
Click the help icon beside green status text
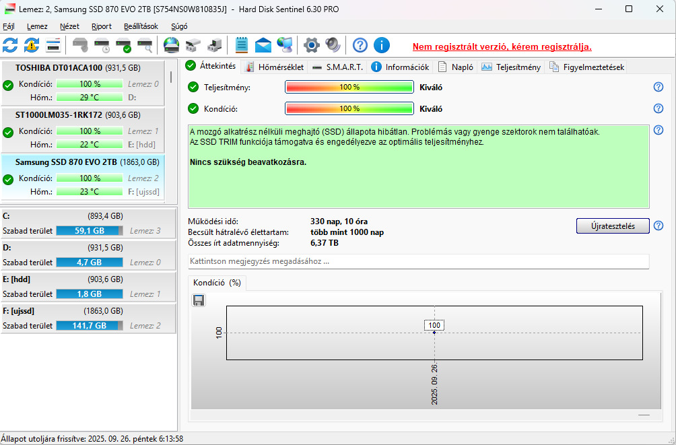[x=658, y=130]
